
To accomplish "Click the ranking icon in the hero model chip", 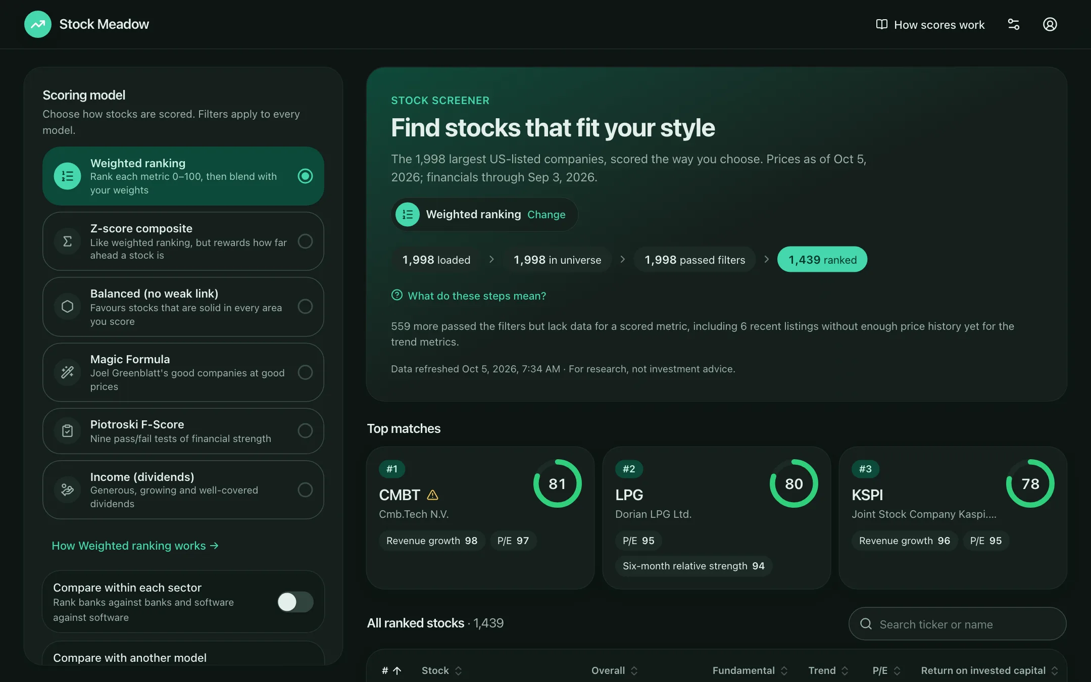I will pos(408,214).
